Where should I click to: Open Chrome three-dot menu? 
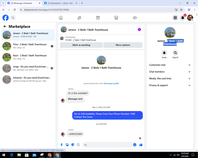[194, 10]
